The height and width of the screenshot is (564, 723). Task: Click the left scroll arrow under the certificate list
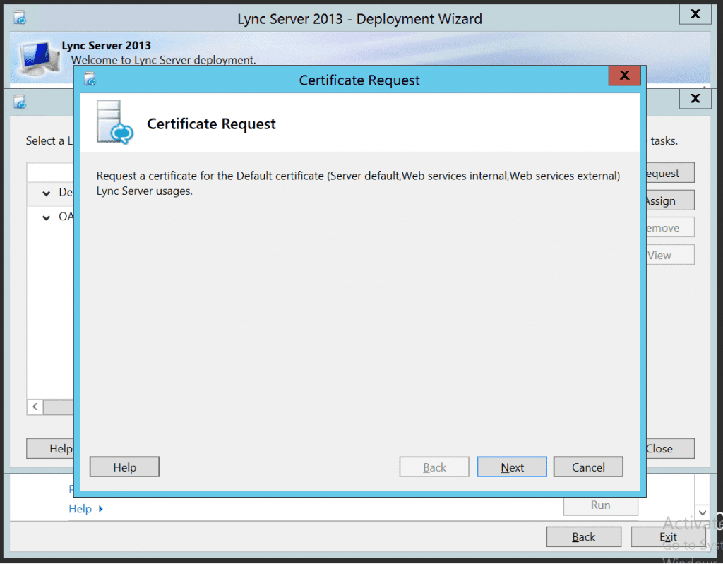(x=35, y=407)
